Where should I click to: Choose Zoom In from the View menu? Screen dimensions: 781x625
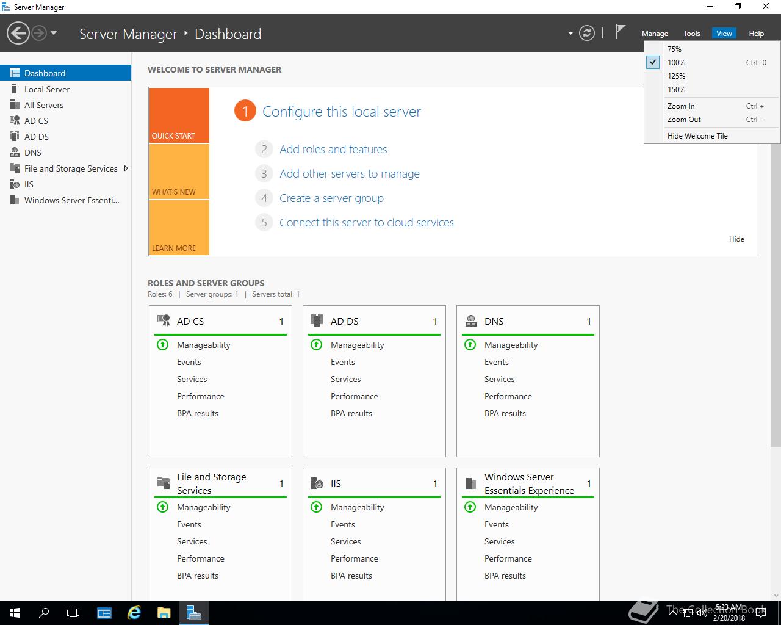[x=681, y=106]
